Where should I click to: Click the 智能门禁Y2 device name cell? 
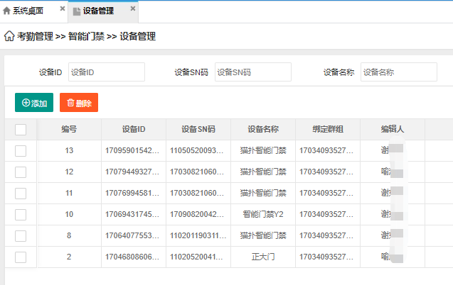point(263,214)
